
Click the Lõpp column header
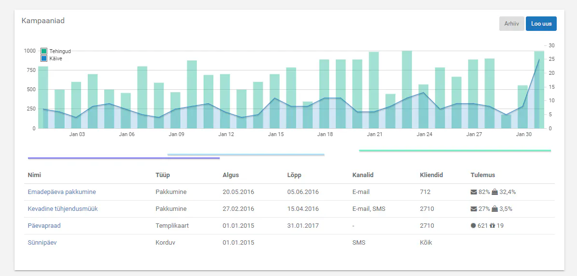click(x=294, y=175)
